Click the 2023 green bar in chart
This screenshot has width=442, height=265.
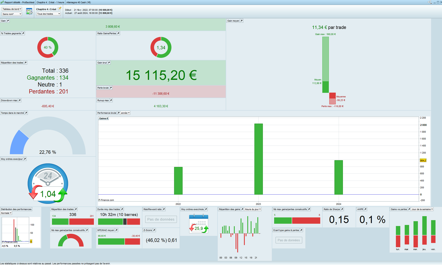tap(258, 159)
